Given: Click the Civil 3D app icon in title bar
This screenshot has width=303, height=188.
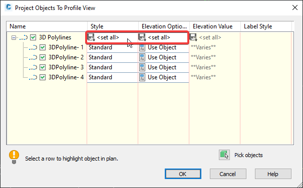Looking at the screenshot, I should point(9,7).
